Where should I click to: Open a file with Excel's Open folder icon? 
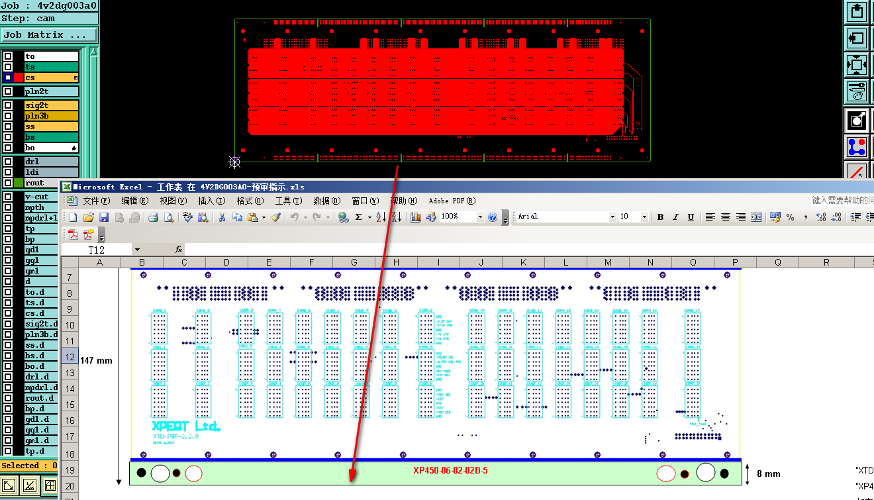point(89,217)
